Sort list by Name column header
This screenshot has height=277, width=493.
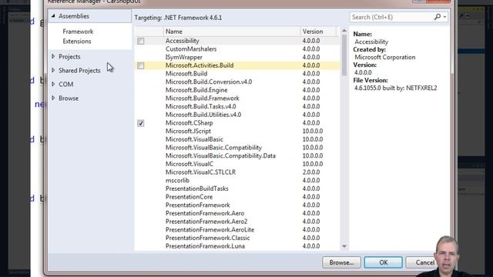(x=232, y=32)
